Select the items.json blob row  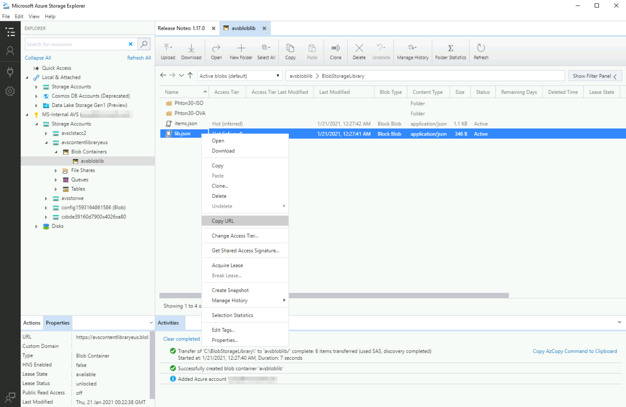[x=393, y=124]
